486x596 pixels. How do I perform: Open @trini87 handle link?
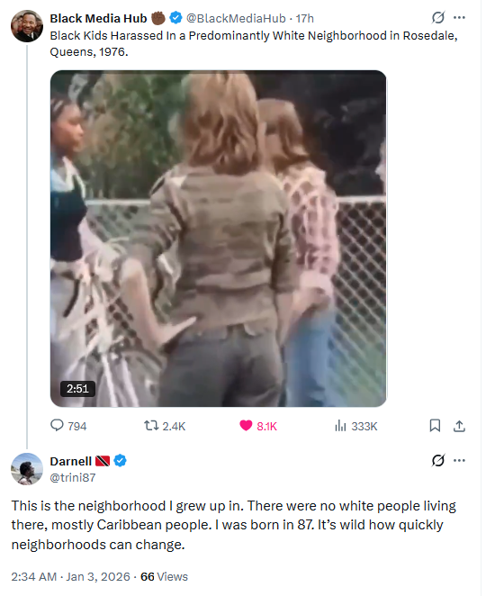click(x=73, y=477)
